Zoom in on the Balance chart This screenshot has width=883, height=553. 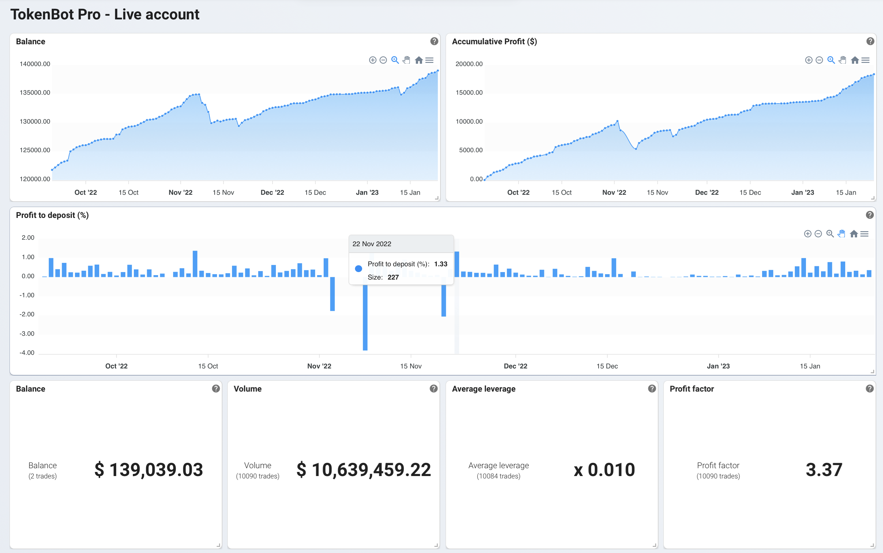pyautogui.click(x=372, y=60)
